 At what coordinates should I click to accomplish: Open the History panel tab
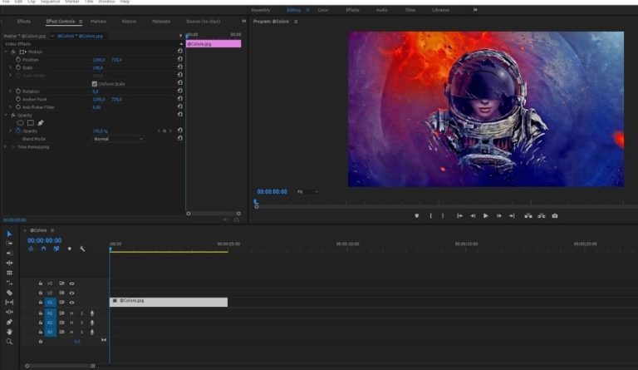click(129, 21)
